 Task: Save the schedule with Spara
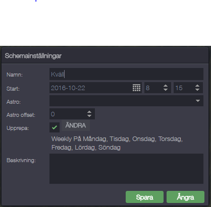pos(144,197)
